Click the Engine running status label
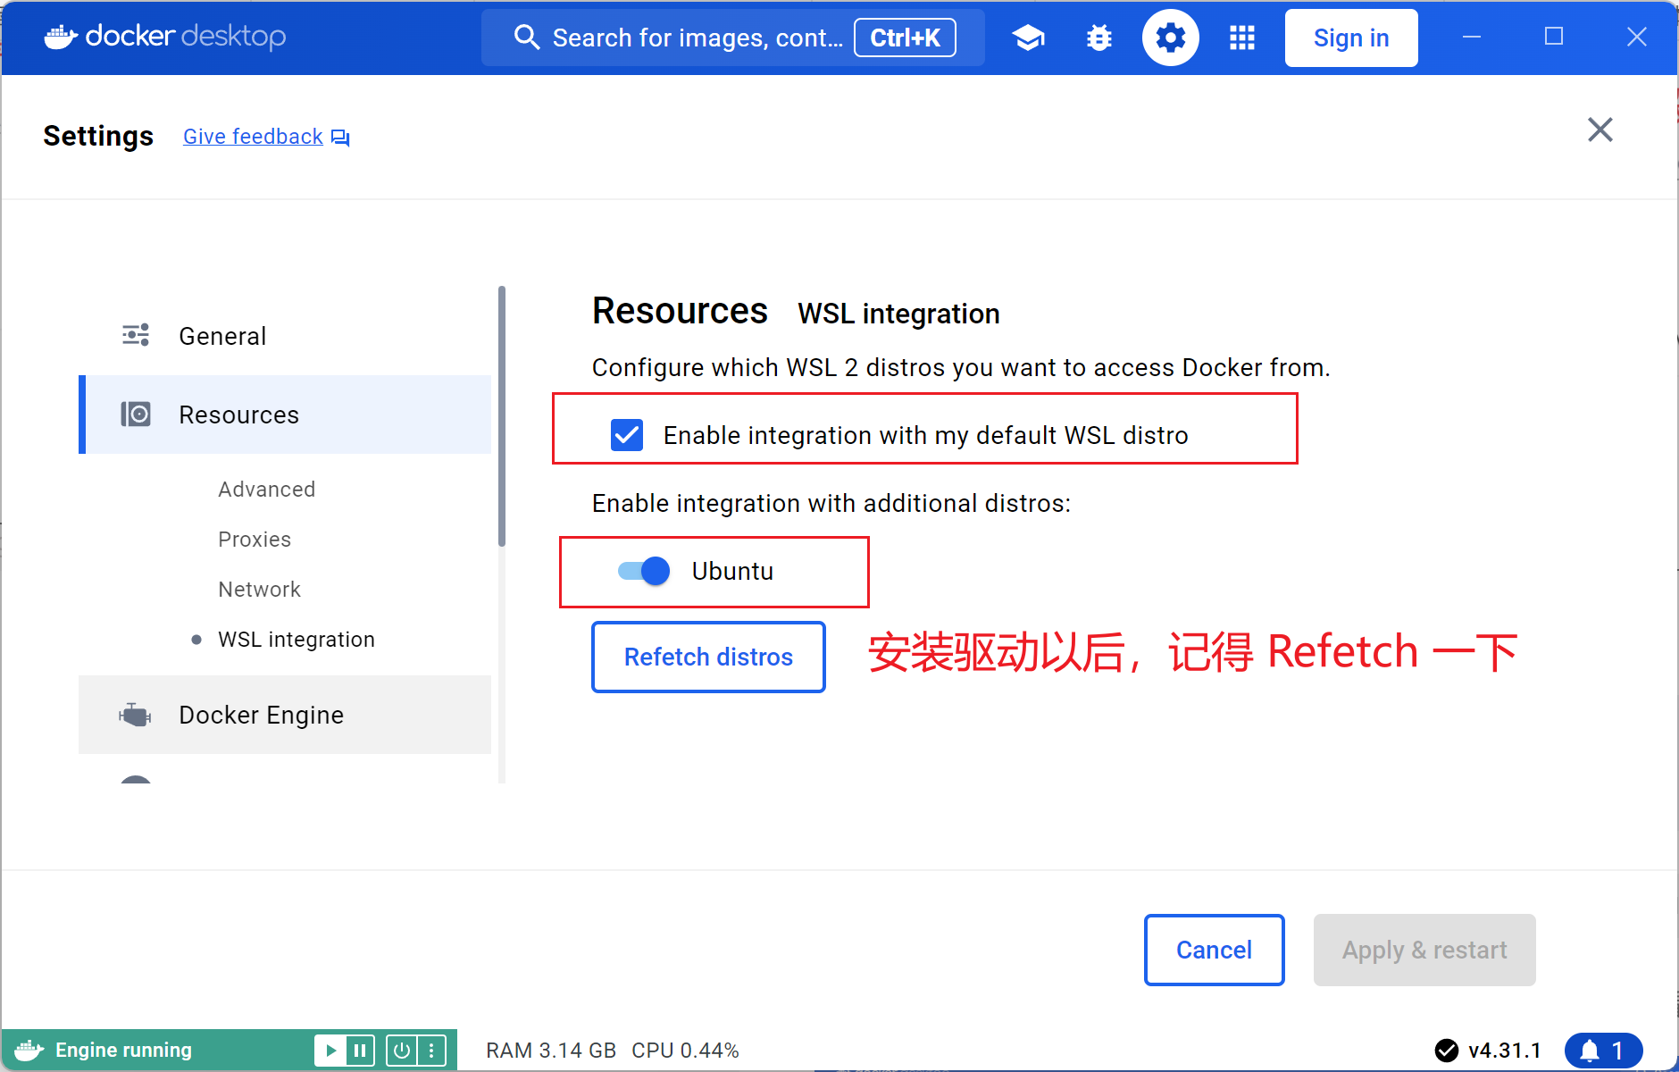Image resolution: width=1679 pixels, height=1072 pixels. coord(123,1050)
